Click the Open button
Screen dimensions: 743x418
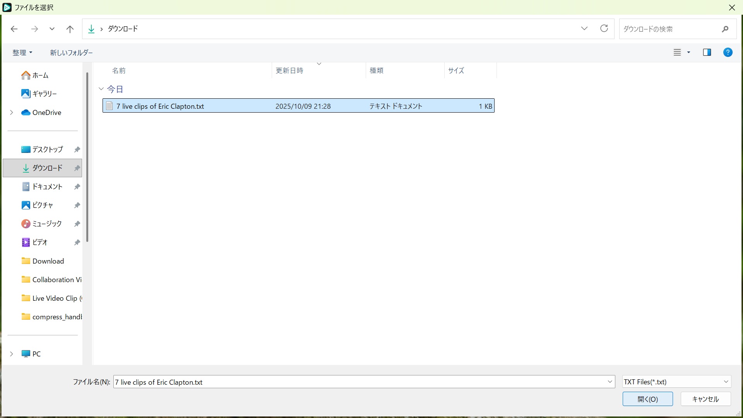[647, 399]
